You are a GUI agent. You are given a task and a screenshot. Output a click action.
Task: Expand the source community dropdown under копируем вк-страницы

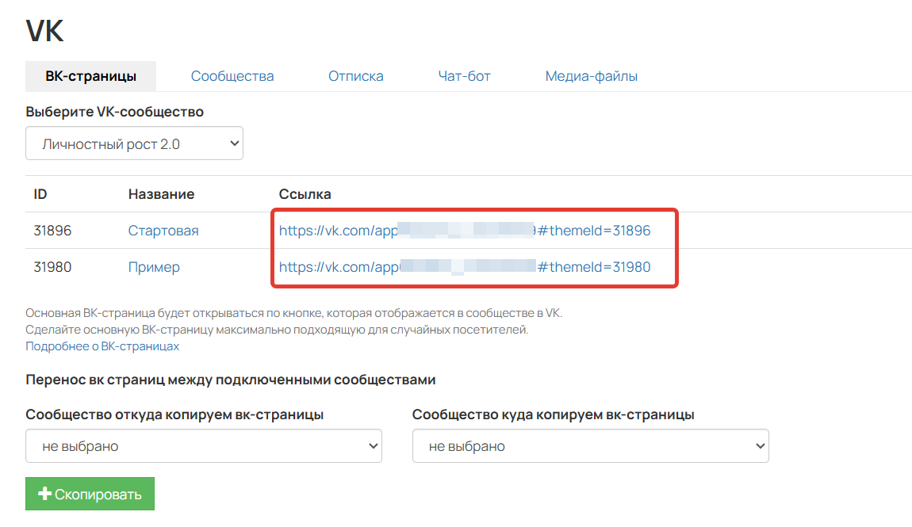tap(203, 445)
